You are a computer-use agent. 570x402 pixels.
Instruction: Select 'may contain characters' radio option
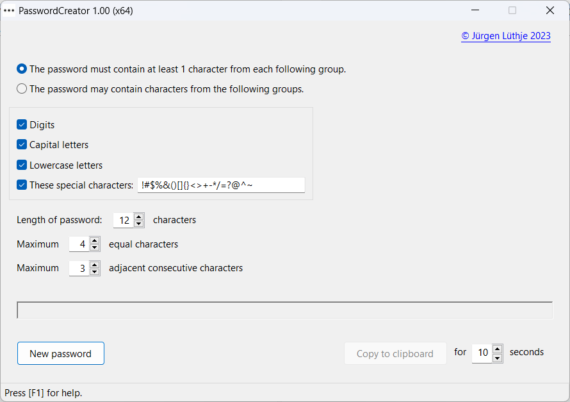22,89
